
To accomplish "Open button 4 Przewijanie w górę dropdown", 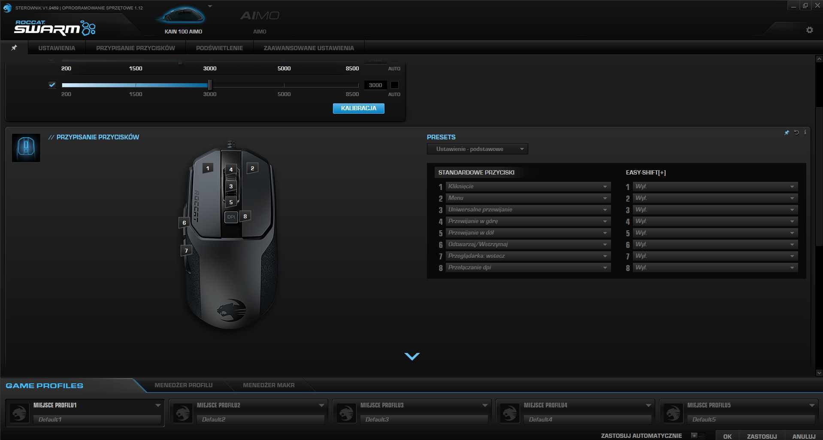I will [528, 221].
